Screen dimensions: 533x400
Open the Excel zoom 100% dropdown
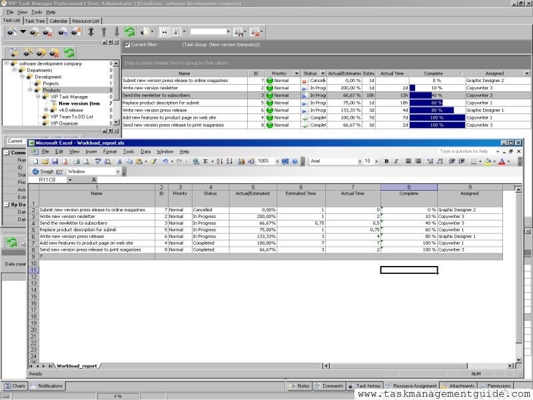[277, 161]
